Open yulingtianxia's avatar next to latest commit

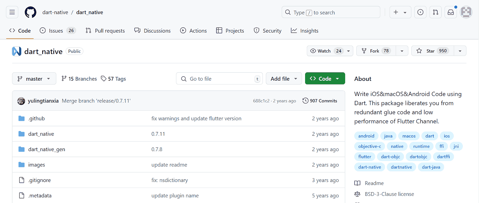21,101
